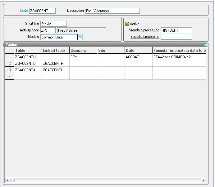Click the horizontal scrollbar left arrow

pos(7,180)
